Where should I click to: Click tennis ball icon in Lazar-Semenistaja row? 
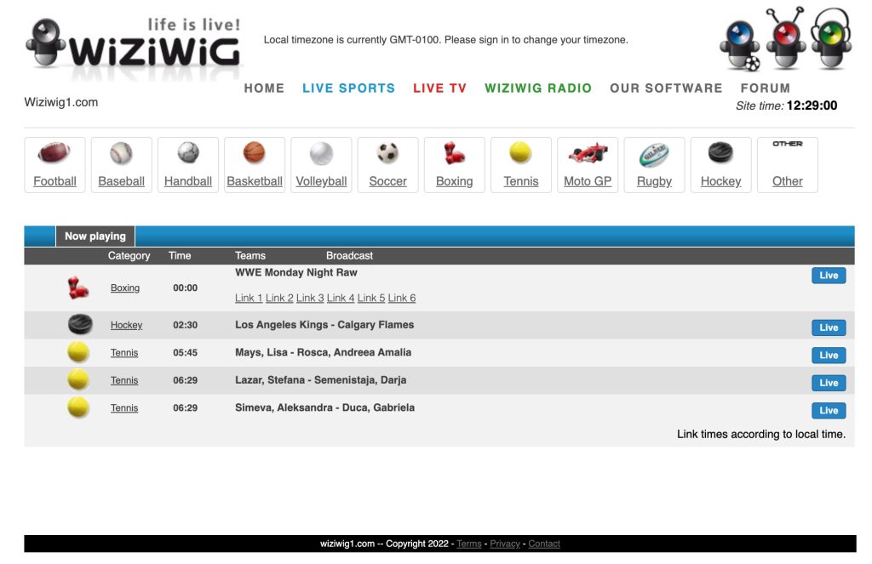(78, 380)
